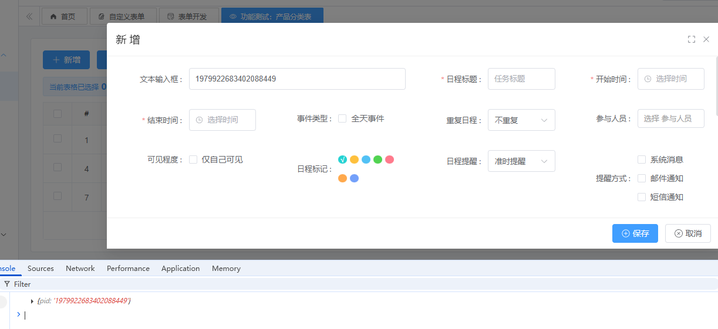
Task: Pick the green 日程标记 color swatch
Action: click(377, 160)
